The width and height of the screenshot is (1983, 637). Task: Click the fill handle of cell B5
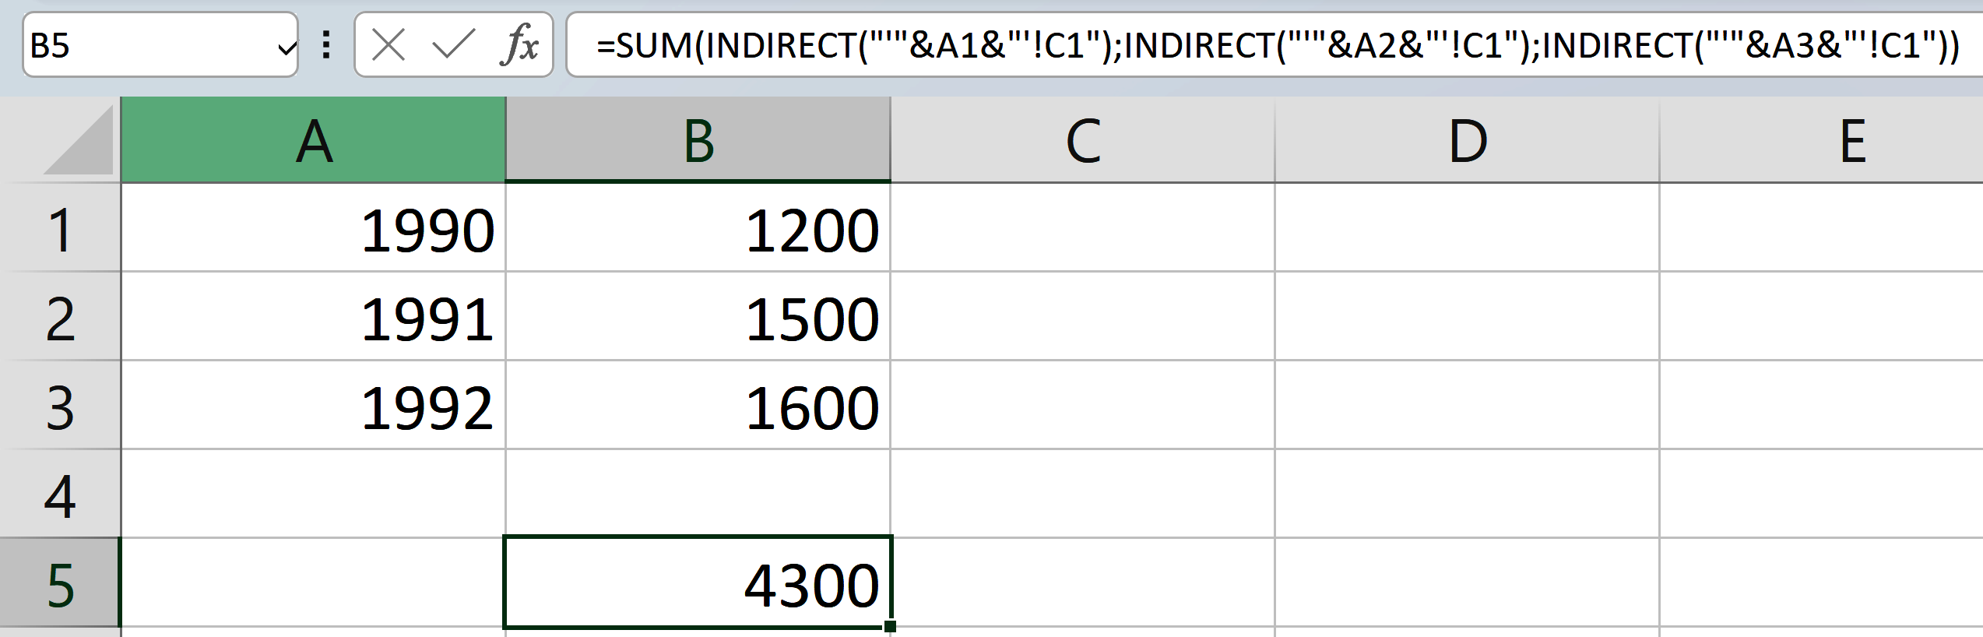coord(890,625)
